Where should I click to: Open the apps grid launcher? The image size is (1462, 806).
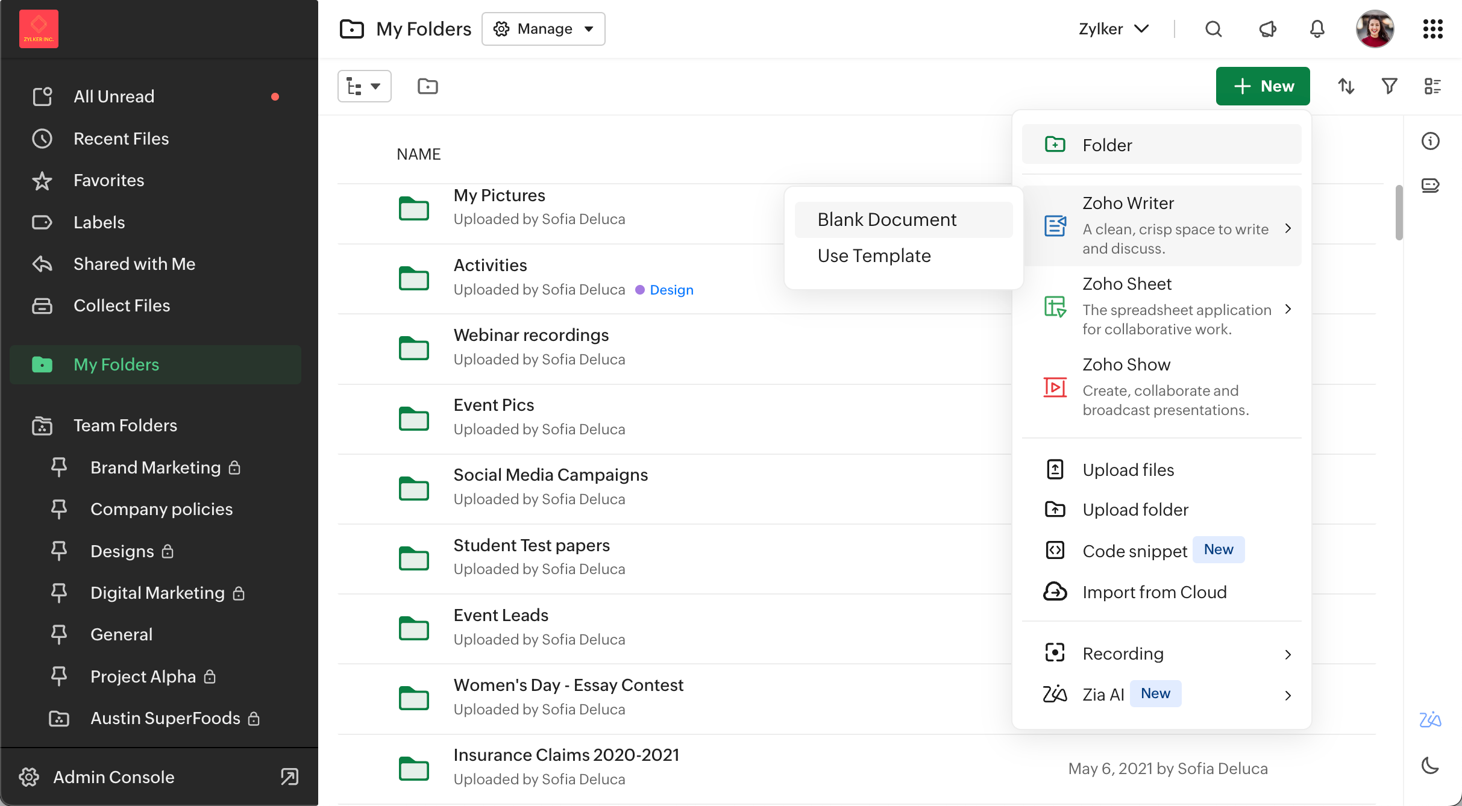click(x=1432, y=29)
